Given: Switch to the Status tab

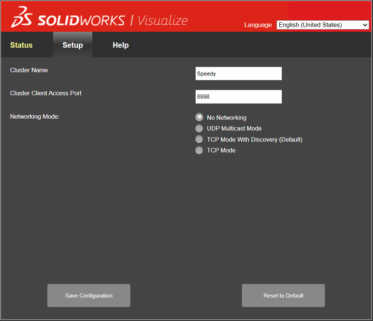Looking at the screenshot, I should pos(21,45).
